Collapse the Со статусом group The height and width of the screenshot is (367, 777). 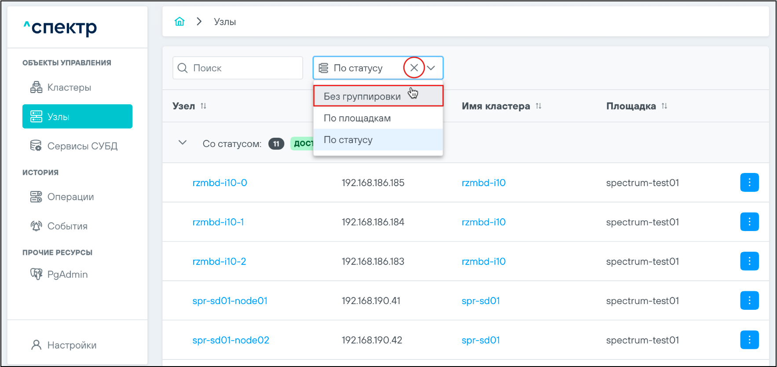183,143
